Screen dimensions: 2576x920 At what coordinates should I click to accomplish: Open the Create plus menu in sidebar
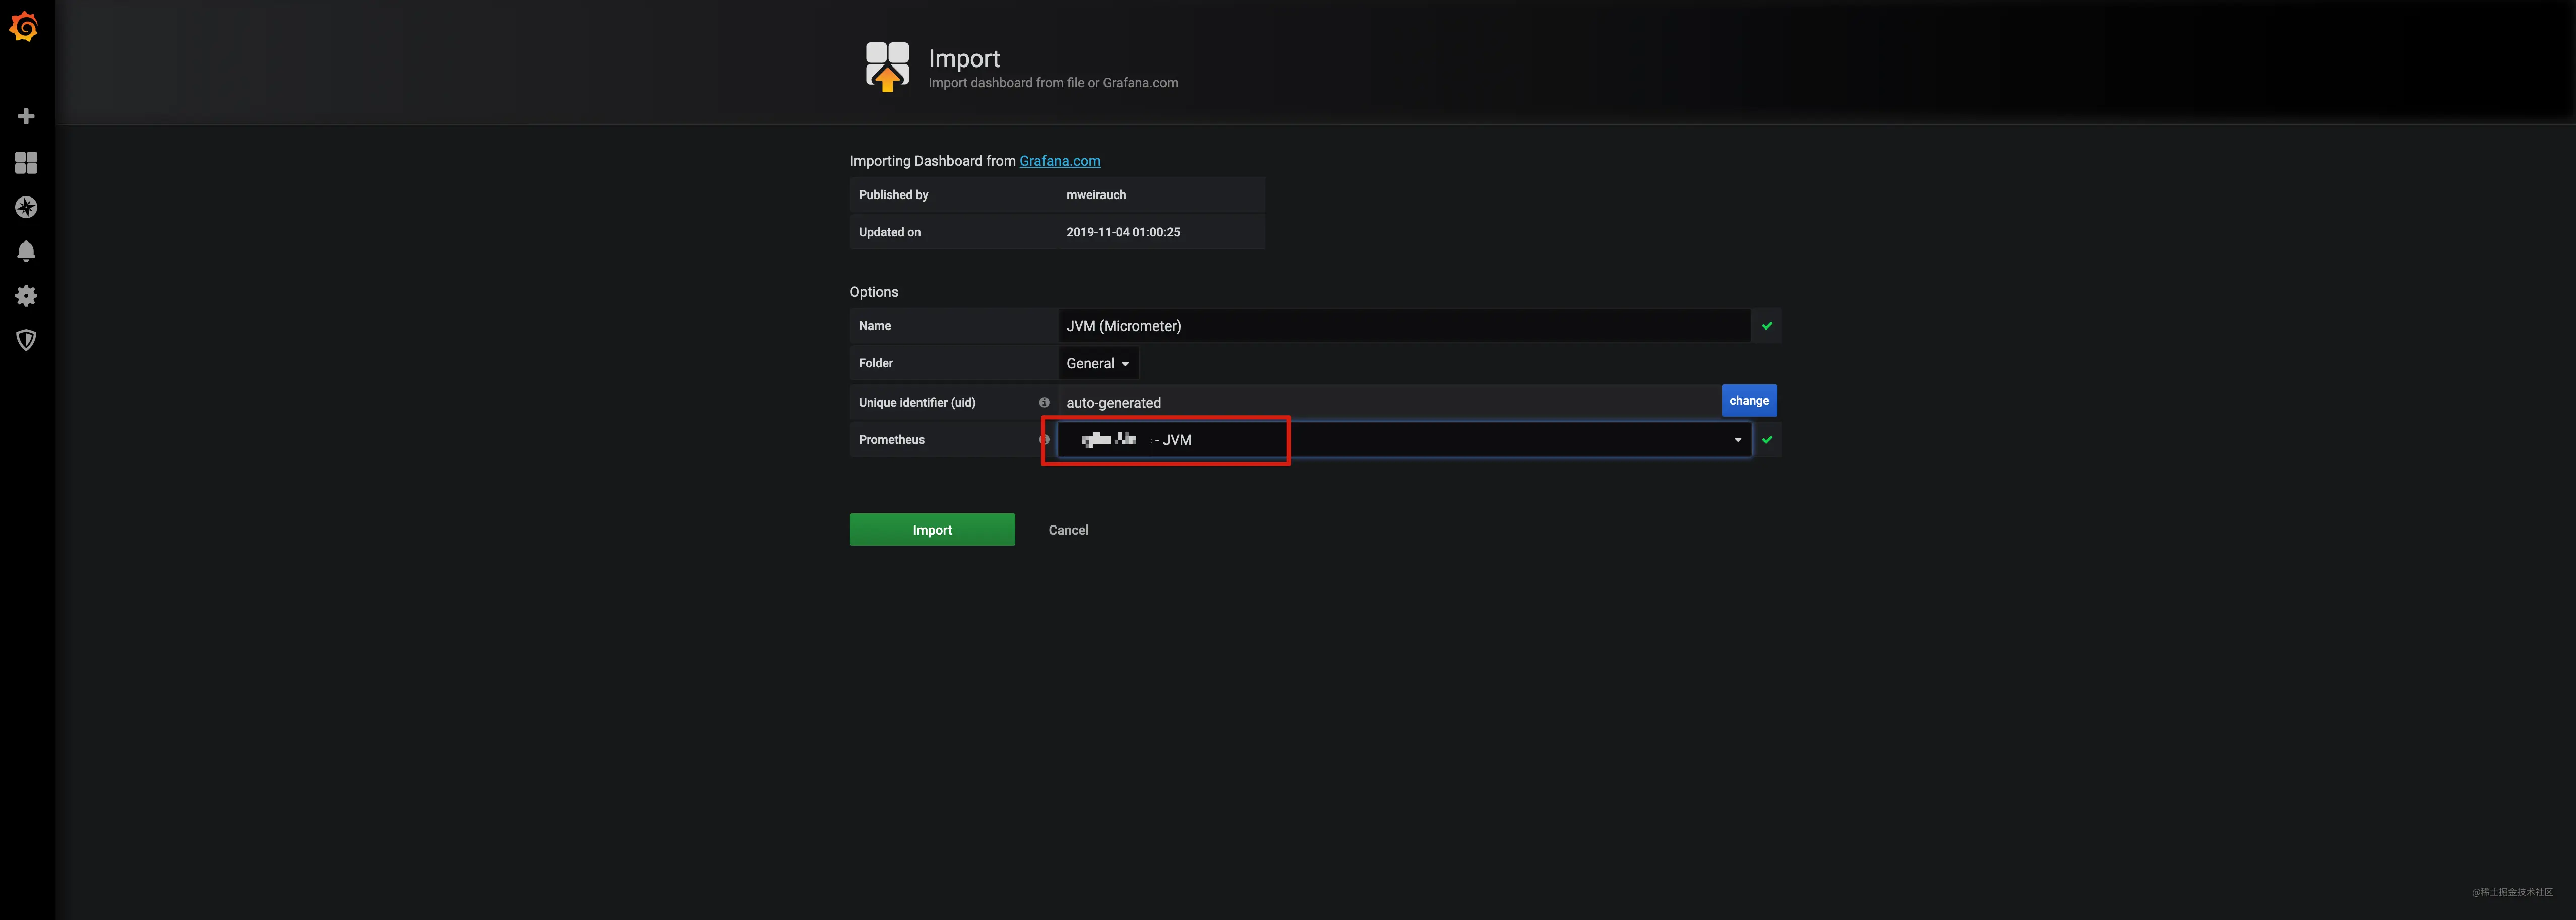click(x=26, y=117)
